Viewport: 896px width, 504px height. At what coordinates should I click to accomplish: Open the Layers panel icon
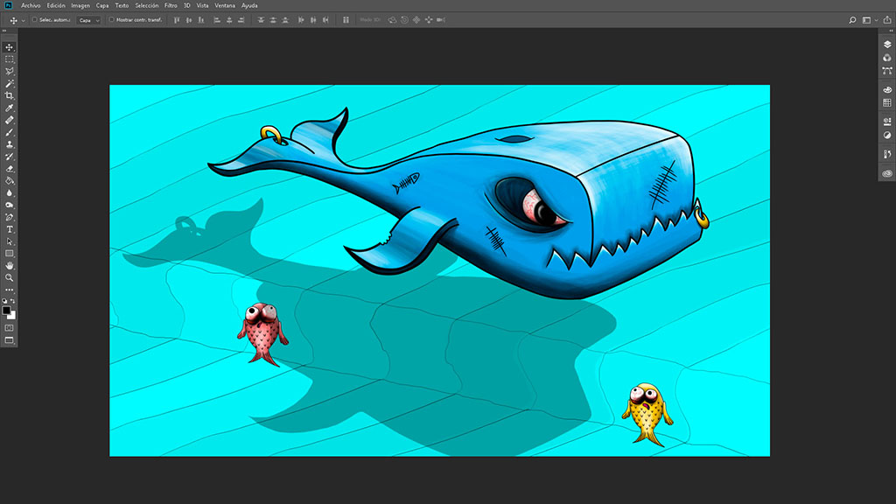pyautogui.click(x=887, y=45)
